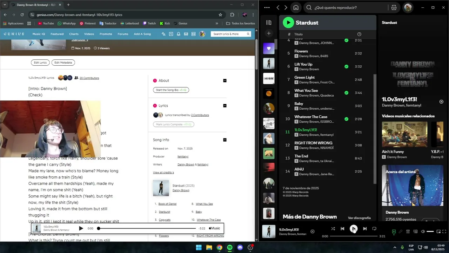Toggle the saved checkmark for What You See

point(347,93)
